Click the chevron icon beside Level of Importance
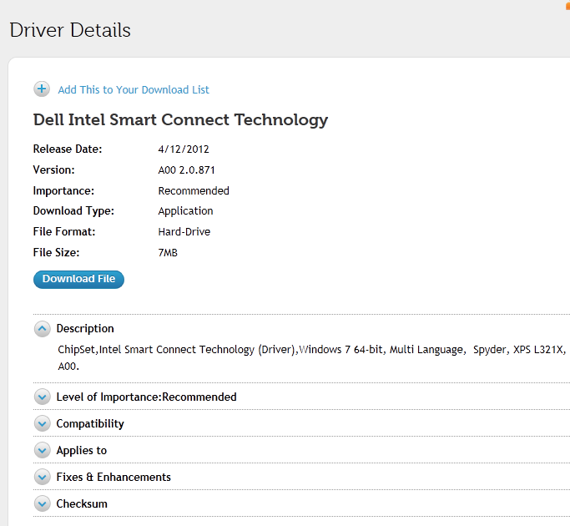 click(x=43, y=397)
